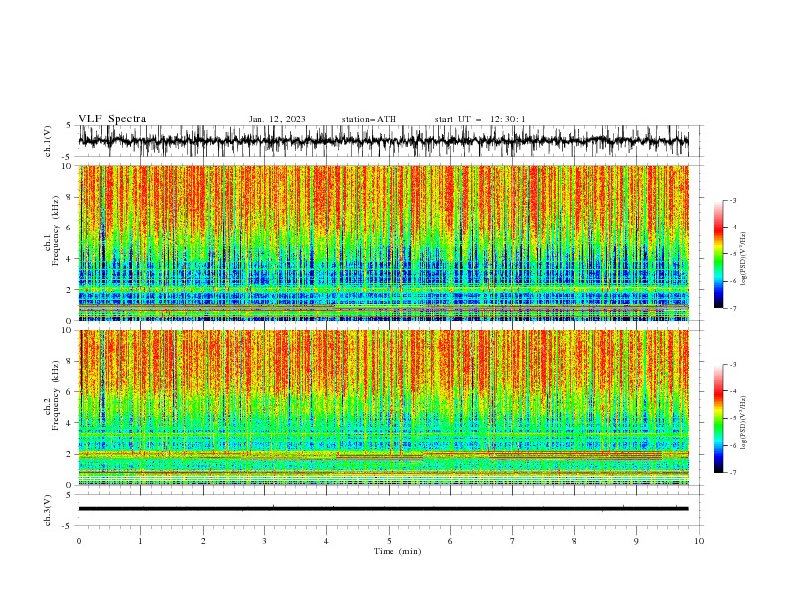This screenshot has height=608, width=787.
Task: Click the "-3" label on ch.1 color scale
Action: pyautogui.click(x=732, y=200)
